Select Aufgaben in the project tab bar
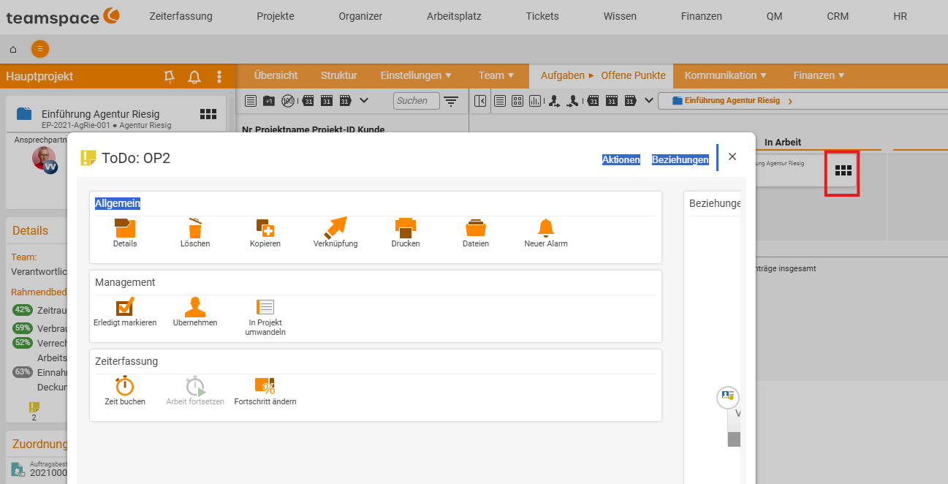Image resolution: width=948 pixels, height=484 pixels. 563,75
